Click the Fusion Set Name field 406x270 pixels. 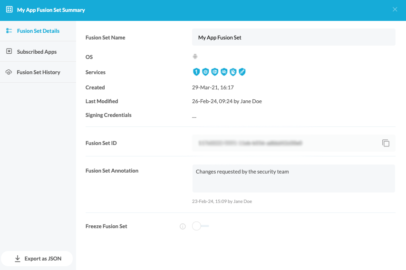pyautogui.click(x=293, y=38)
